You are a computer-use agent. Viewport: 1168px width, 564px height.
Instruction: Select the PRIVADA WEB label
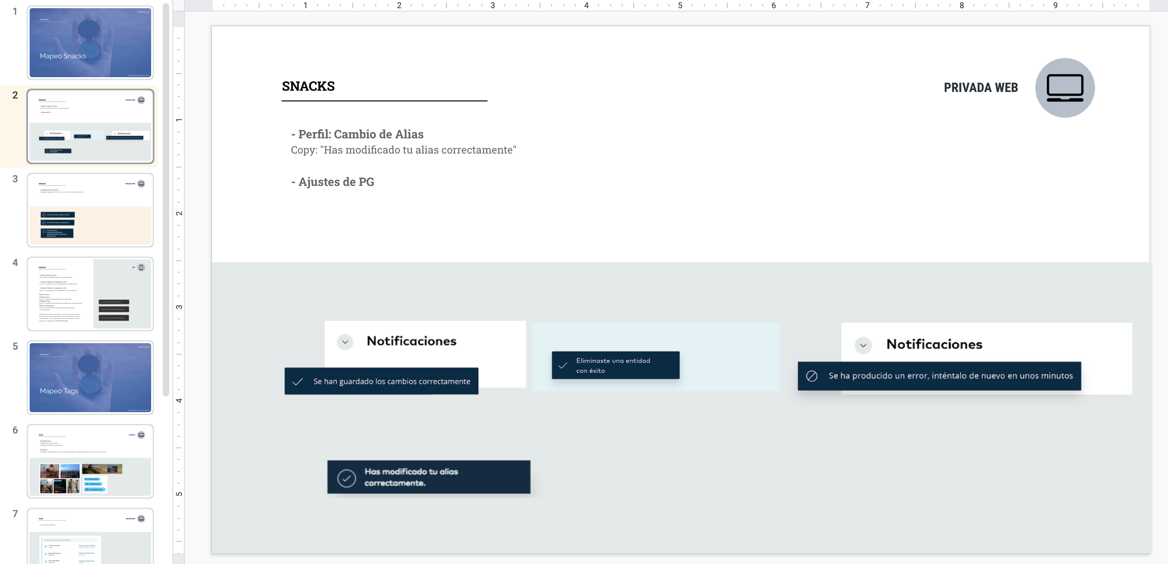(981, 87)
